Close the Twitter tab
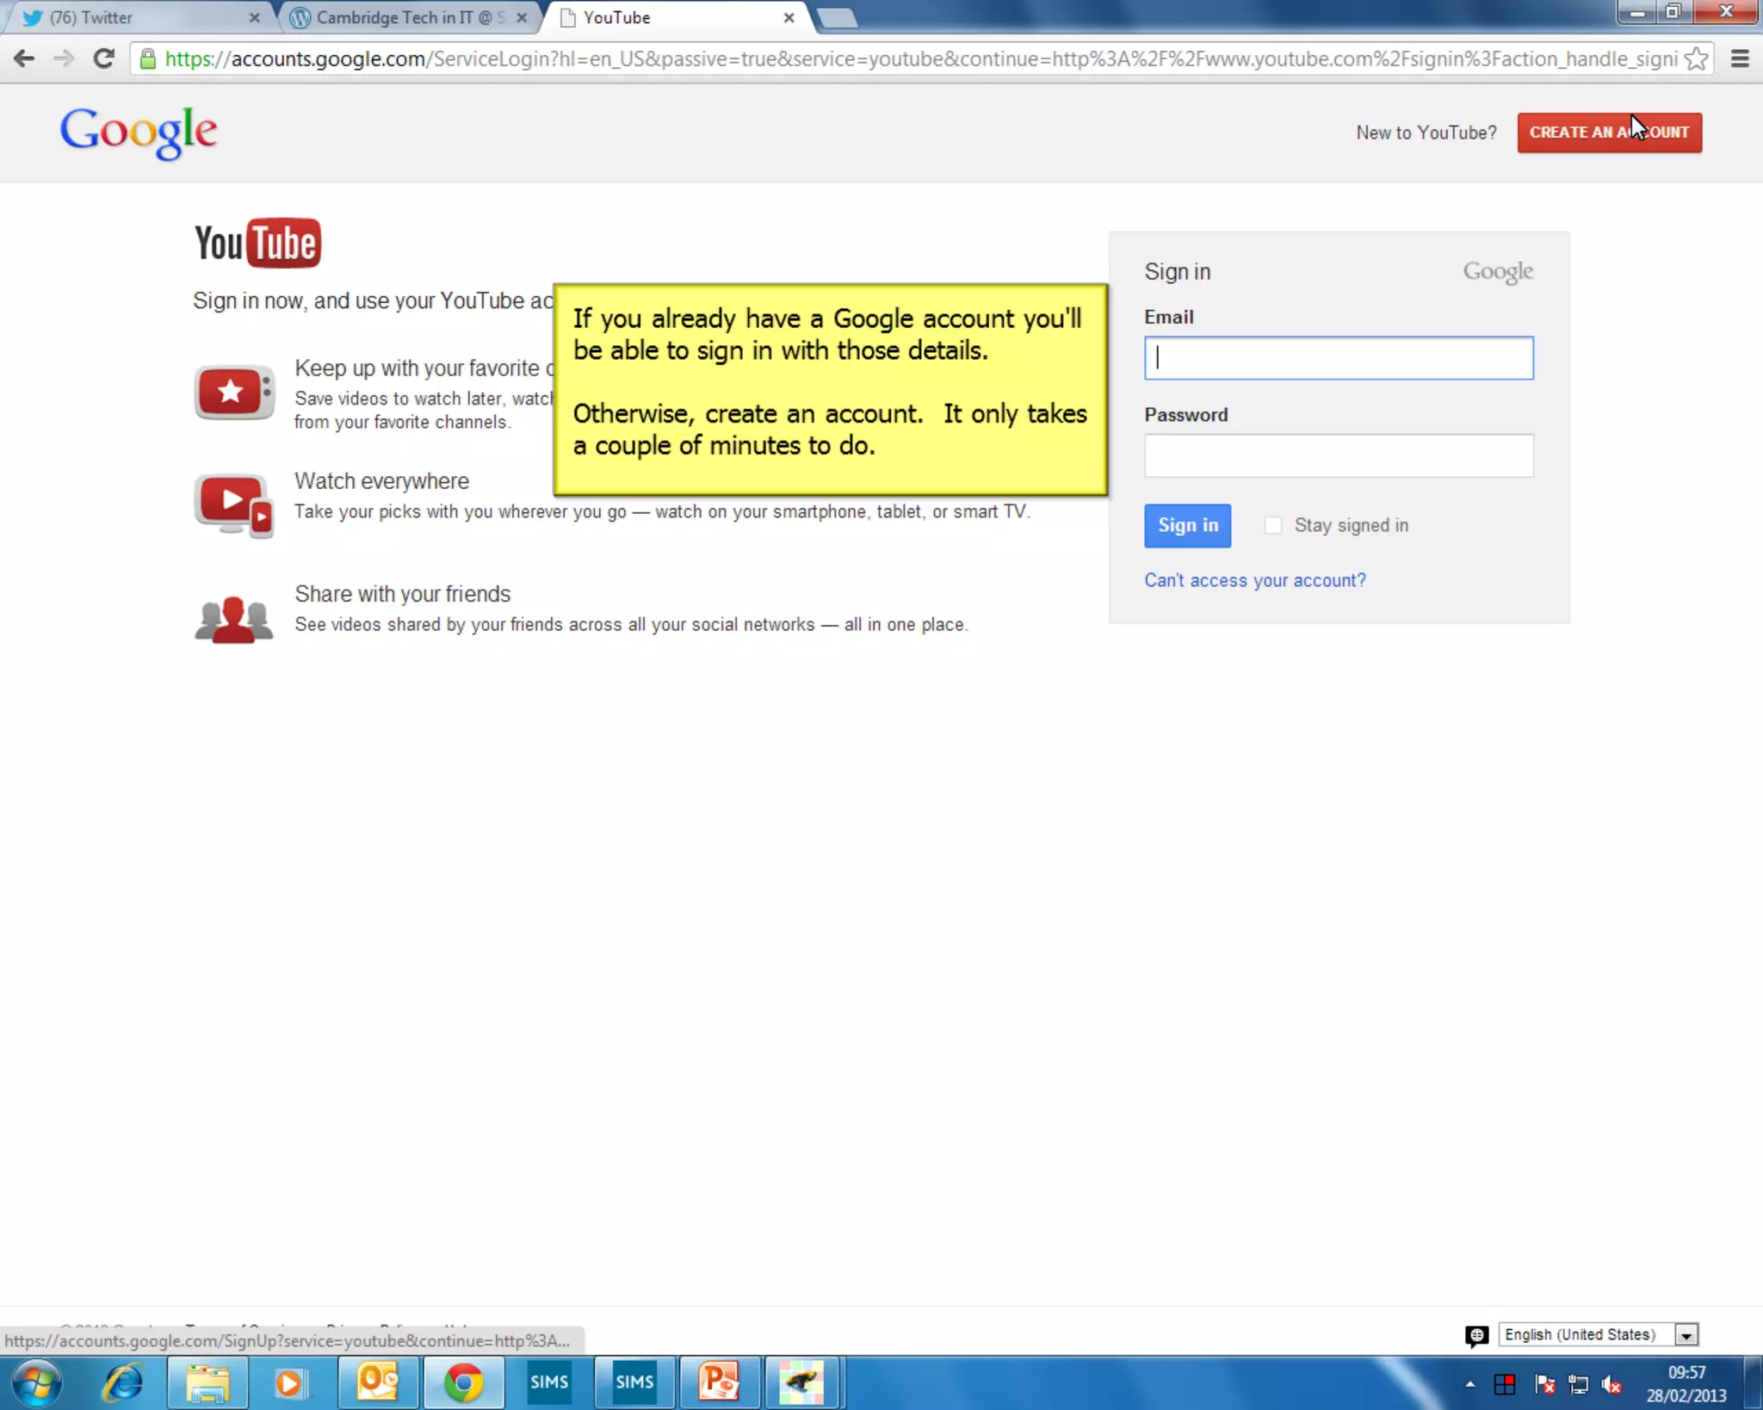Screen dimensions: 1763x1410 254,17
